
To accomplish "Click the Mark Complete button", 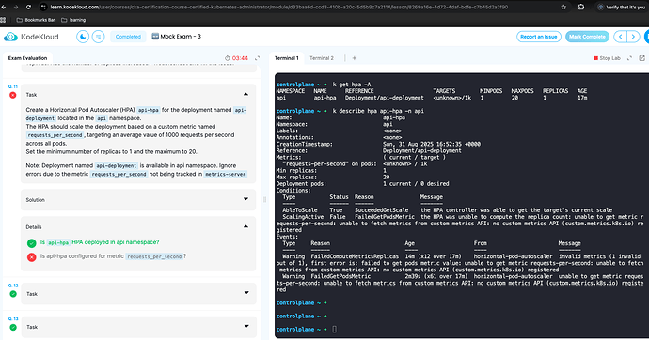I will pos(587,37).
